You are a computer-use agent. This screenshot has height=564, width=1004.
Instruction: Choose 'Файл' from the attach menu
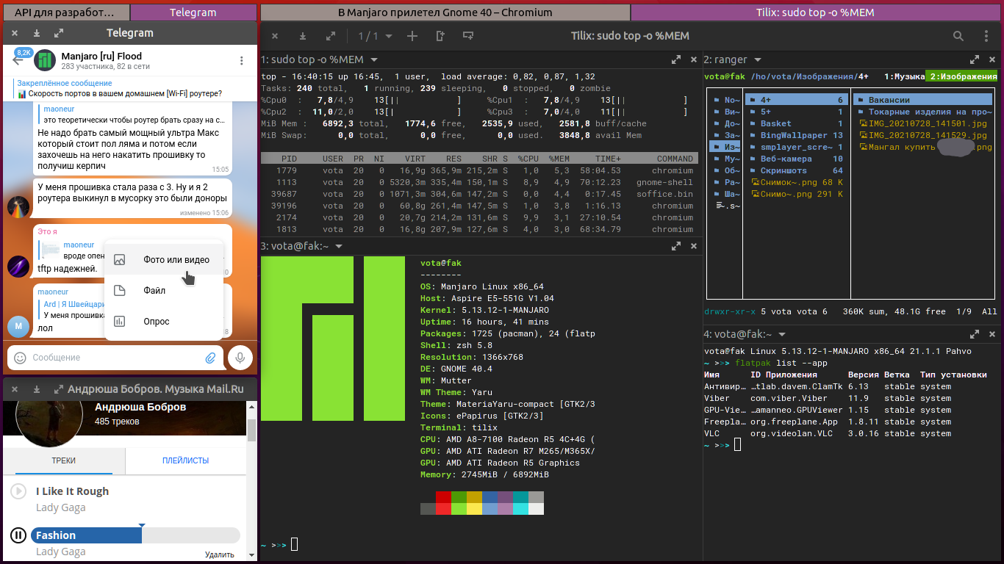[163, 291]
